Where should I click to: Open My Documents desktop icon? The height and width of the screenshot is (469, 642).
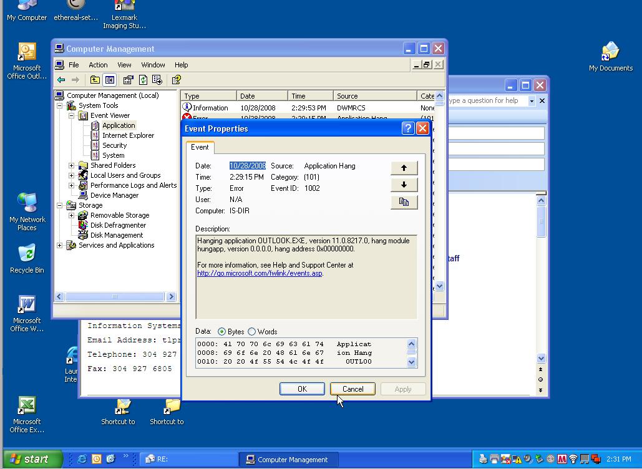[x=610, y=57]
